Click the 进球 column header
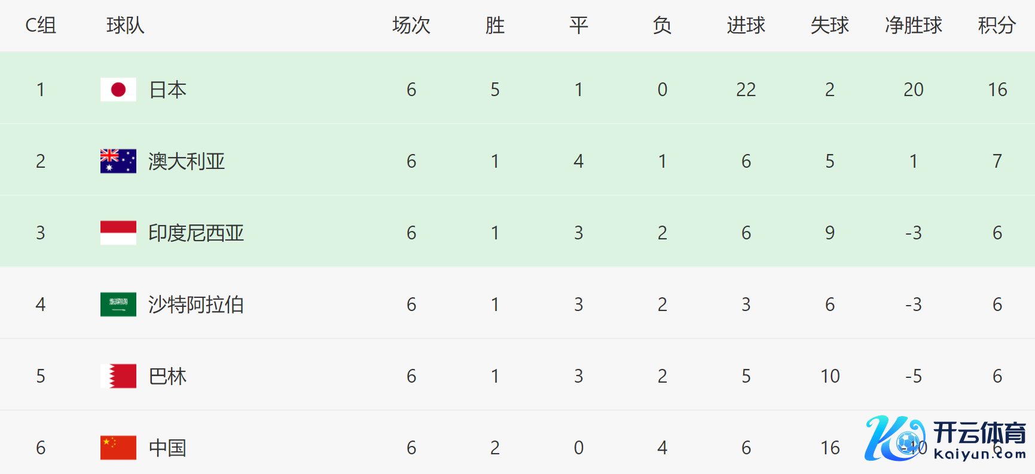This screenshot has width=1035, height=474. [746, 25]
